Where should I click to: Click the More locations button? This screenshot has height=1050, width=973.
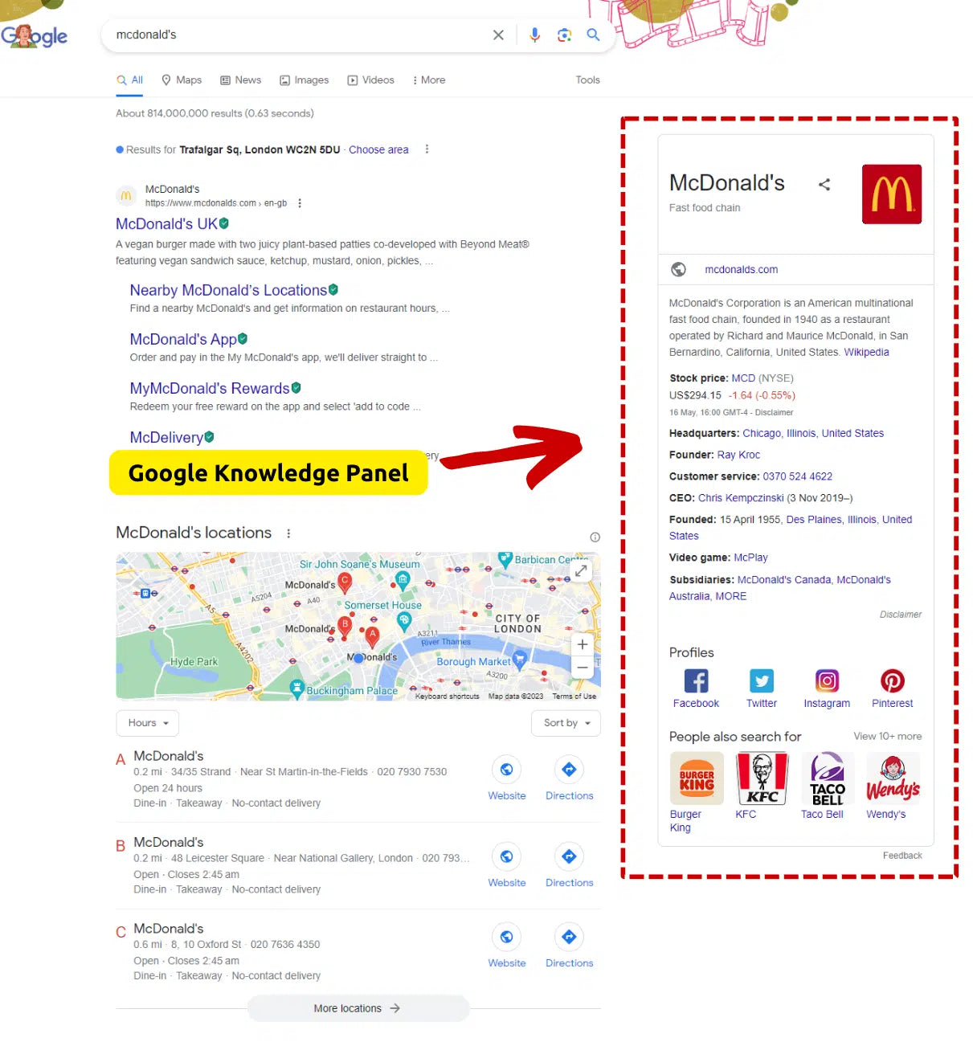pos(358,1008)
